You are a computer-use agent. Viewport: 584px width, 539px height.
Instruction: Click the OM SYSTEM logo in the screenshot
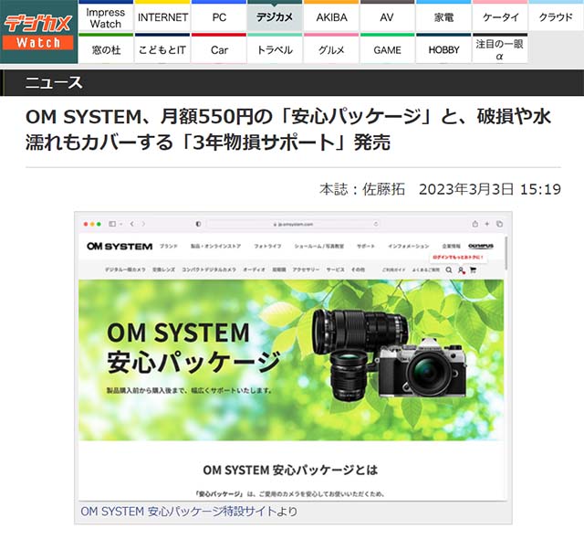pos(120,247)
